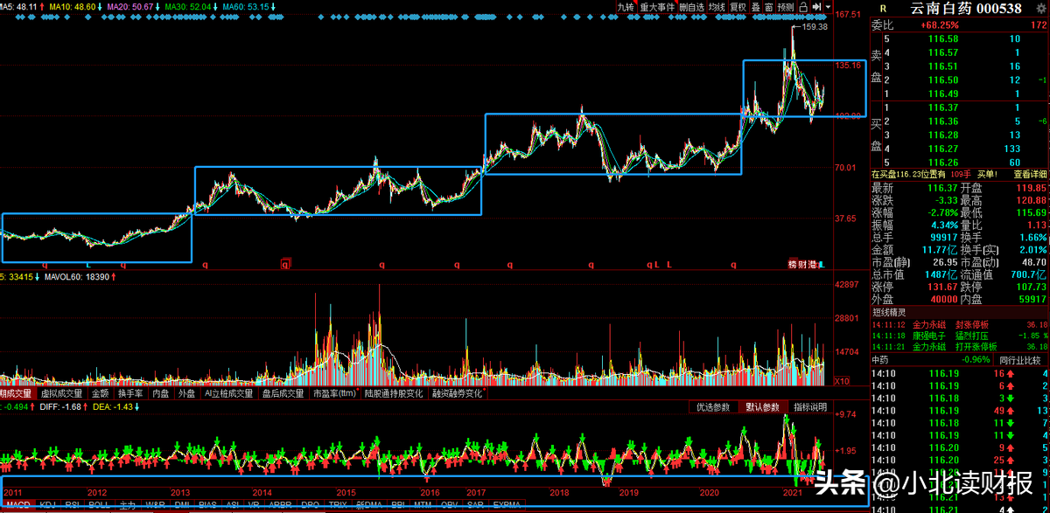Toggle 均线 moving averages
Screen dimensions: 1050x513
(717, 7)
